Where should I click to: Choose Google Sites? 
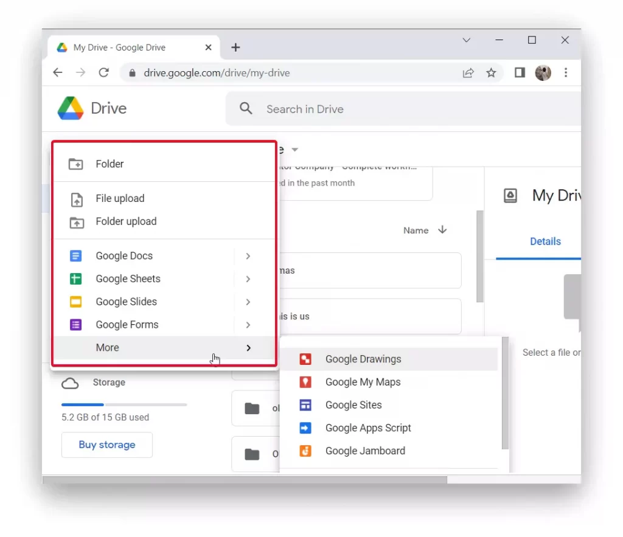(x=389, y=405)
